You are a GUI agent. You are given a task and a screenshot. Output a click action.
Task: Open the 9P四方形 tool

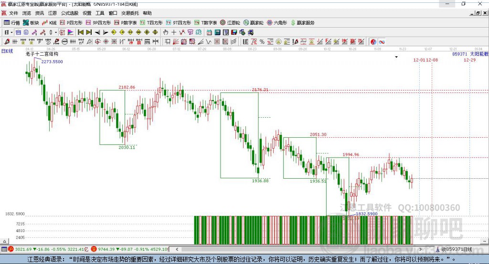pos(98,23)
